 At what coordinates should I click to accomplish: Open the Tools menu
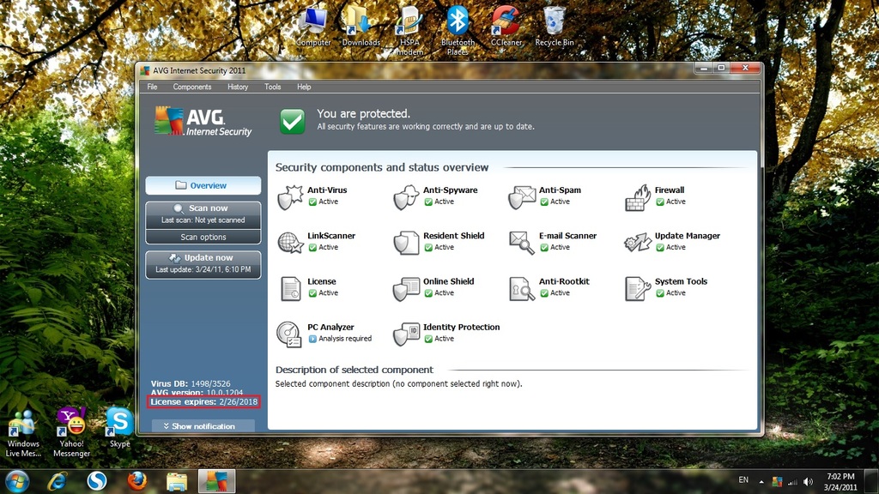[x=273, y=87]
